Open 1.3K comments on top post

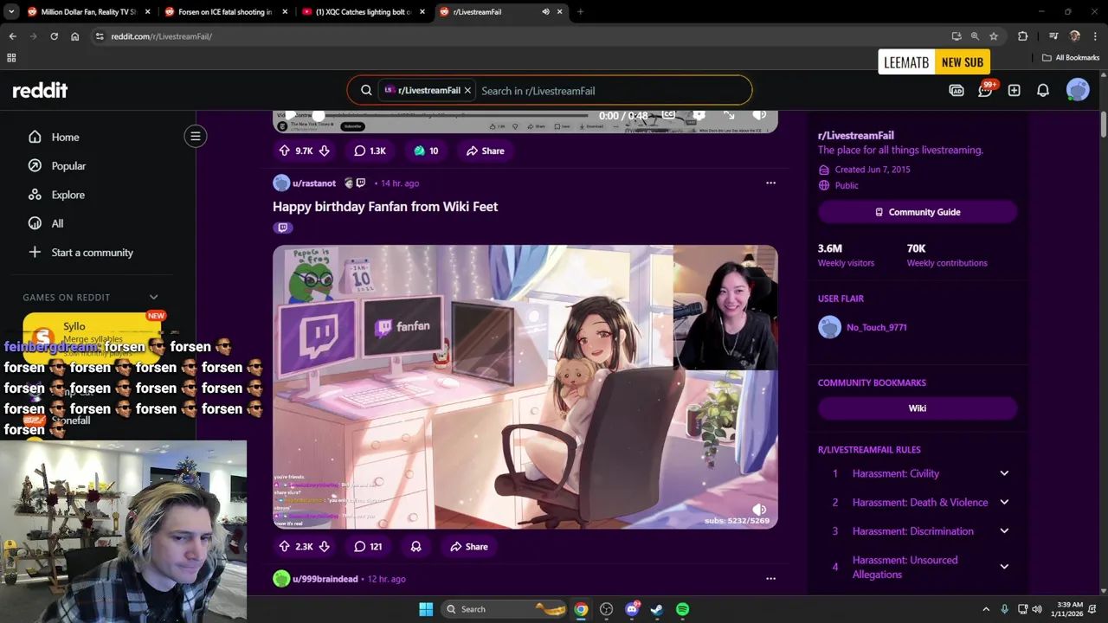370,151
